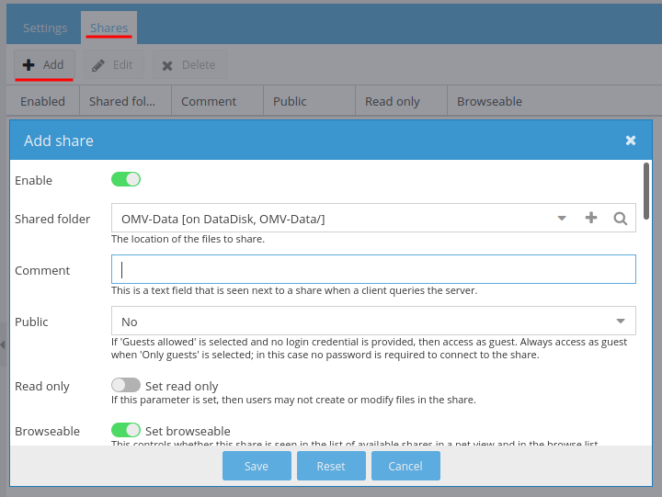This screenshot has width=662, height=497.
Task: Toggle the Set browseable switch
Action: (x=126, y=430)
